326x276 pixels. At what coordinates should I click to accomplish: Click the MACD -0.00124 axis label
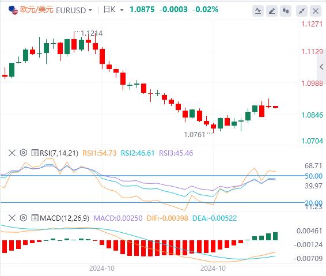308,245
